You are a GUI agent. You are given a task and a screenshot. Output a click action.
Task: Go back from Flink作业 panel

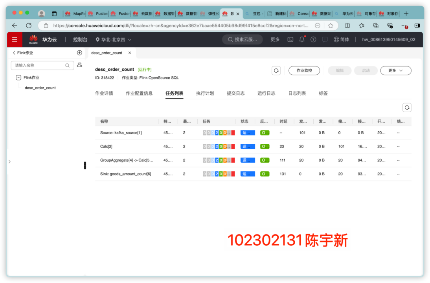pos(14,53)
